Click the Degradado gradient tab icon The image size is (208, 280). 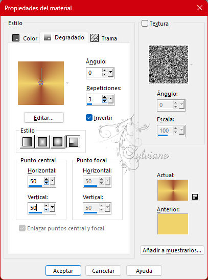[x=48, y=37]
